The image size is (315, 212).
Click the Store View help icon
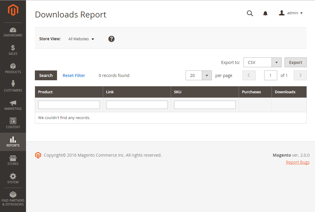[x=111, y=39]
